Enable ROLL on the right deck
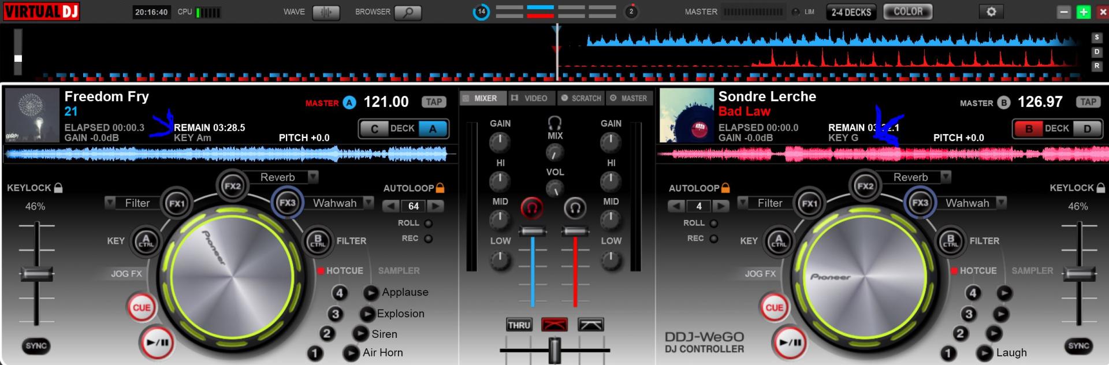 click(x=714, y=224)
